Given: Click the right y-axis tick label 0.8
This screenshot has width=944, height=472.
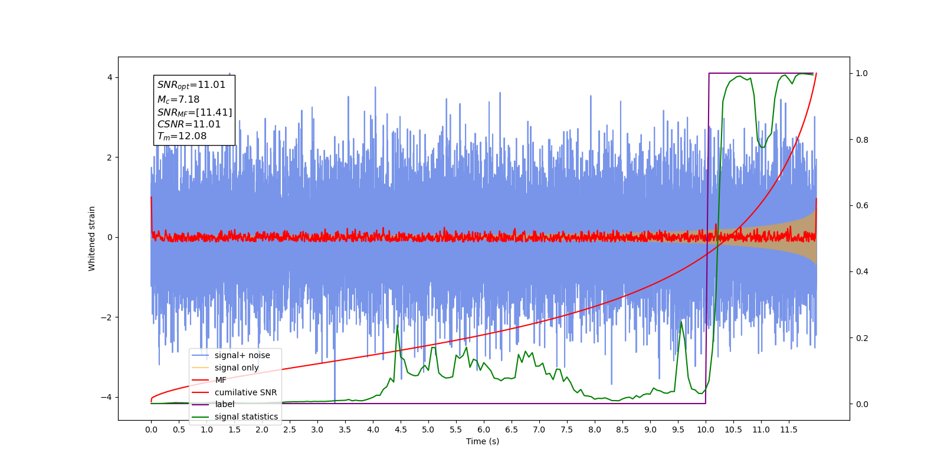Looking at the screenshot, I should 862,140.
